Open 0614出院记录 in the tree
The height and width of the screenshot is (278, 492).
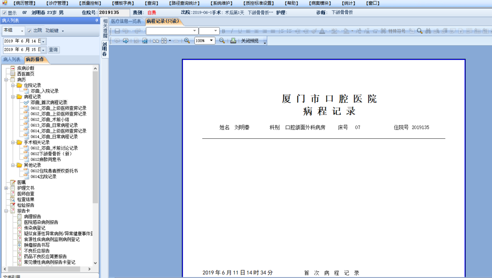[43, 177]
